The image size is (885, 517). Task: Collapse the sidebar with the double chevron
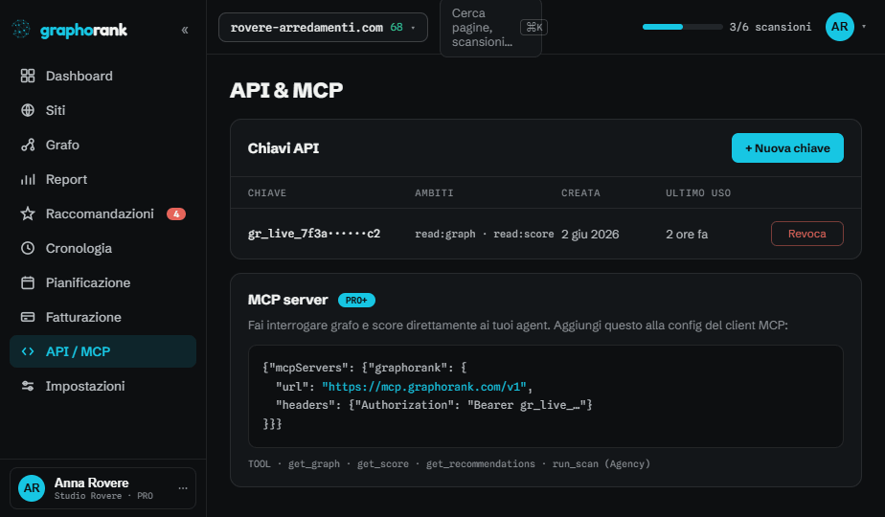pos(185,30)
